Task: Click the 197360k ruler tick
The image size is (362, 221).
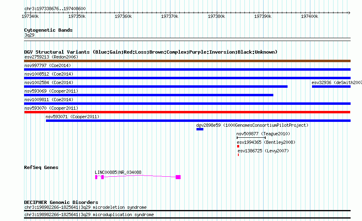Action: (123, 16)
